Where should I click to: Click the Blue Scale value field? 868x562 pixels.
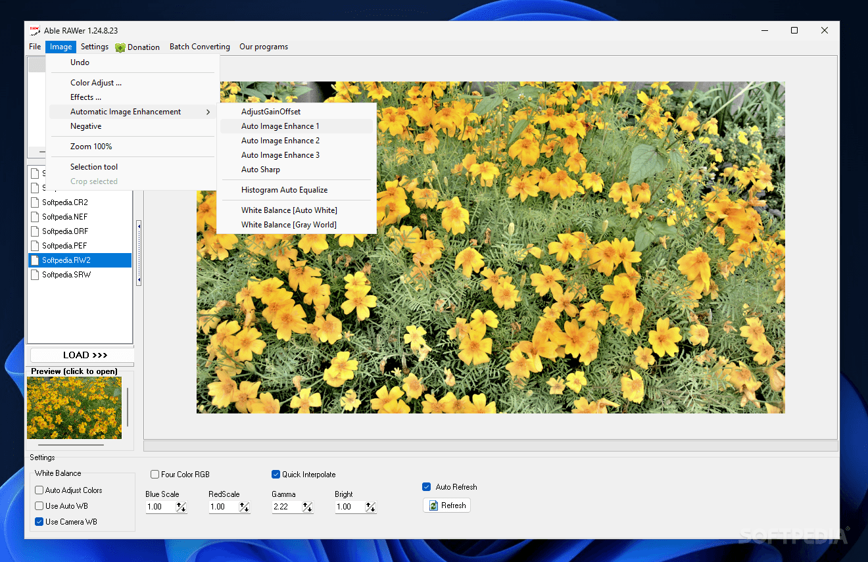pyautogui.click(x=160, y=507)
